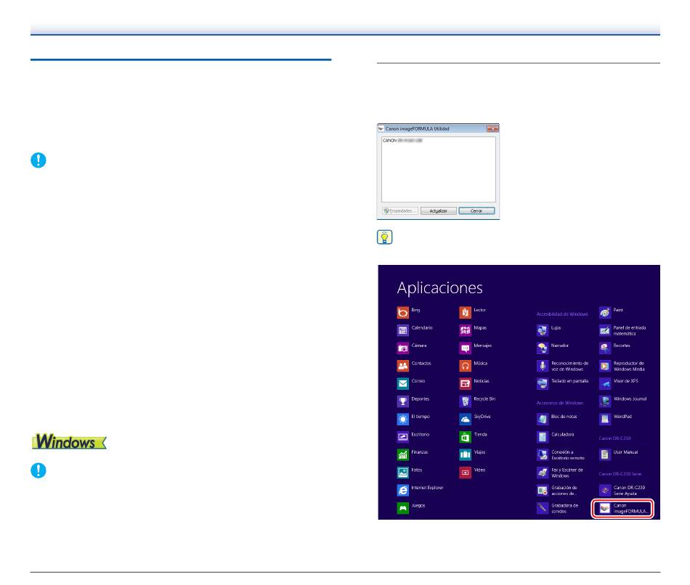
Task: Open Lupa magnifier tool
Action: click(549, 330)
